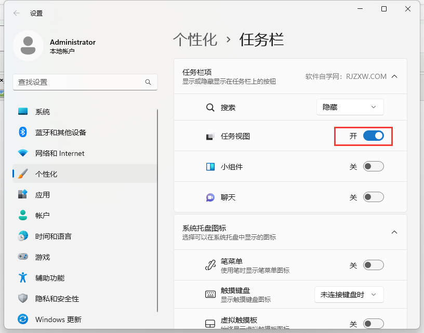The width and height of the screenshot is (424, 333).
Task: Click the Windows 更新 refresh icon
Action: click(x=22, y=319)
